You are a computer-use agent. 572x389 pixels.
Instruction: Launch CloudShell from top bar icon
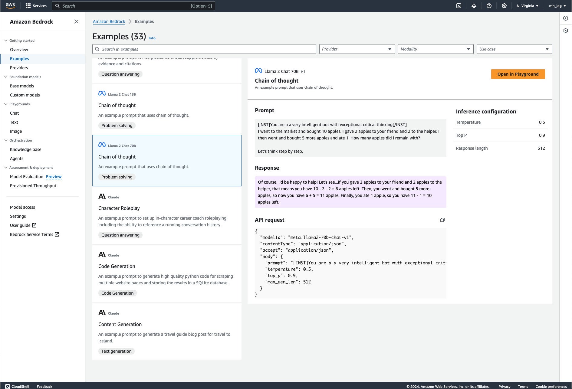(x=459, y=6)
